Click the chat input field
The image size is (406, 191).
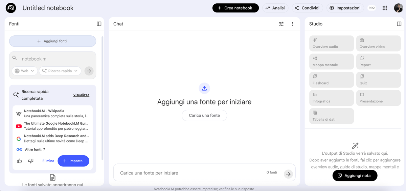point(189,173)
